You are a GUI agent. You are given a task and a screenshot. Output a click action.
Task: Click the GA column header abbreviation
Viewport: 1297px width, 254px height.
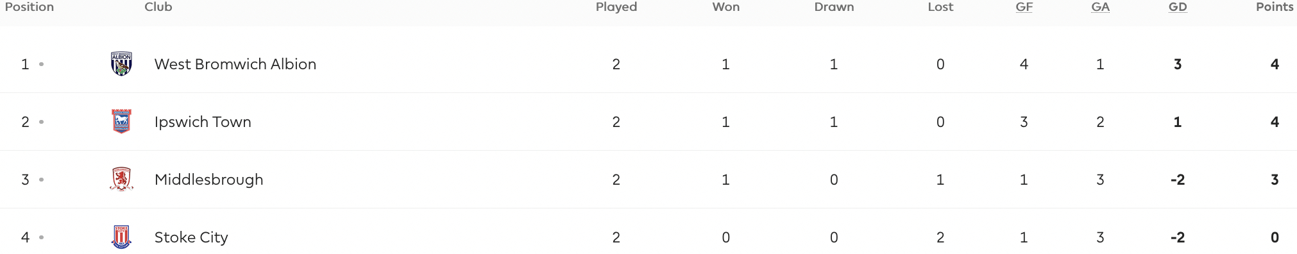point(1101,7)
